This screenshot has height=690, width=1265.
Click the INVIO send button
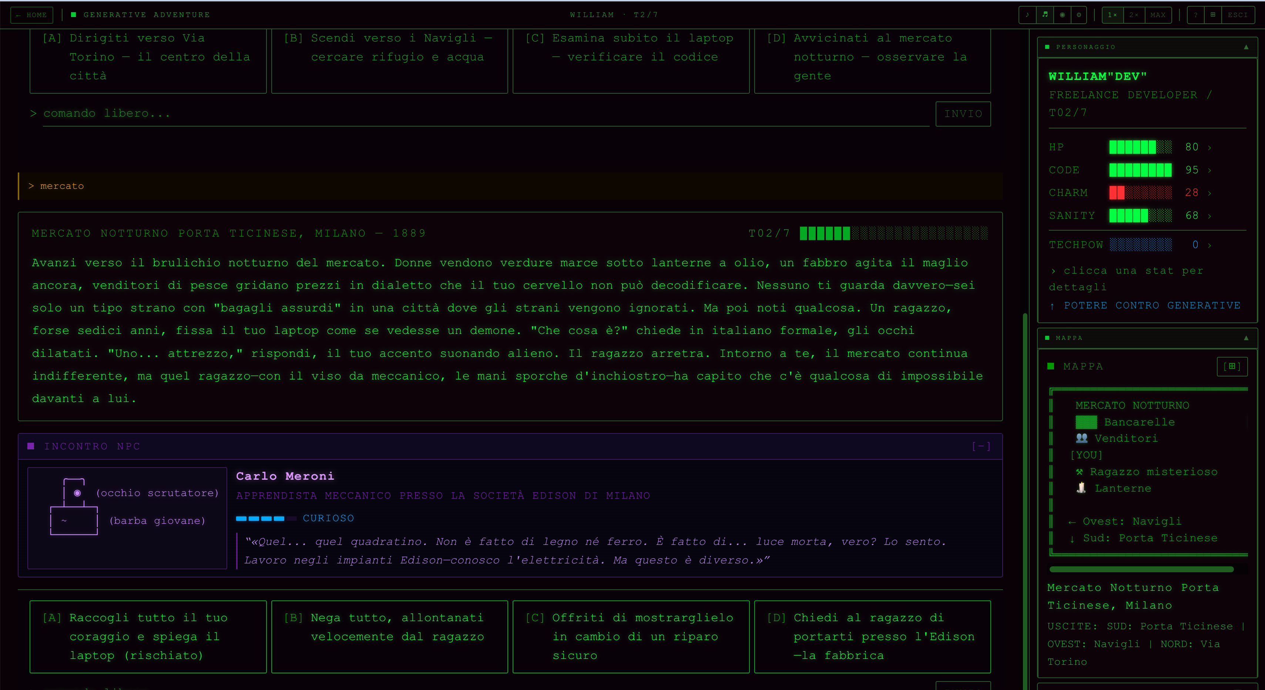click(963, 114)
